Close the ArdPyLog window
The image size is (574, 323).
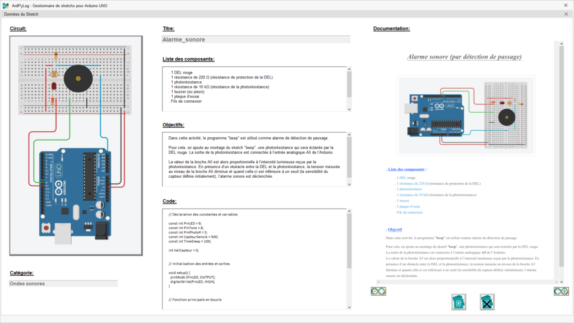tap(565, 4)
